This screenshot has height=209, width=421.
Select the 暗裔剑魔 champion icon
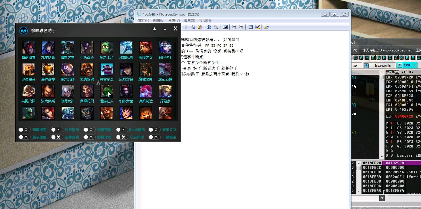click(28, 47)
